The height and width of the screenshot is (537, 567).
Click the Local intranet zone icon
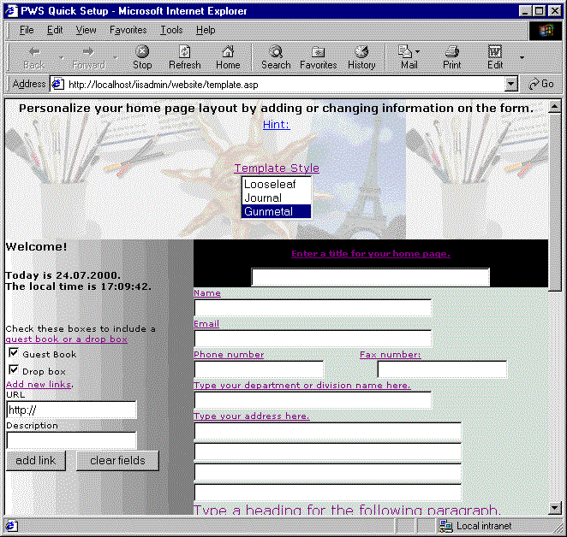(x=446, y=526)
